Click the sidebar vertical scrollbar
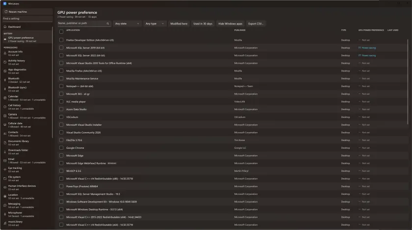The height and width of the screenshot is (230, 412). coord(52,81)
